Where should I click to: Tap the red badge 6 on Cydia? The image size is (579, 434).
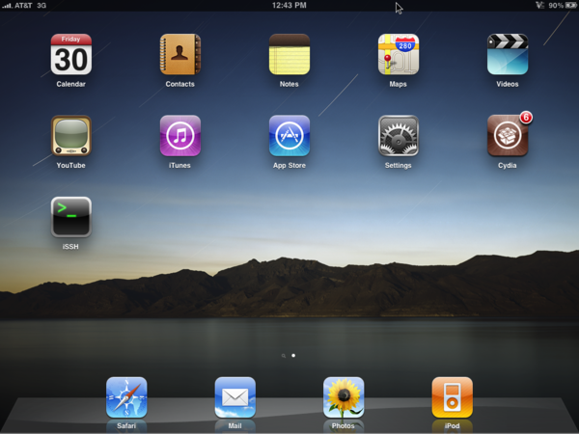click(526, 118)
